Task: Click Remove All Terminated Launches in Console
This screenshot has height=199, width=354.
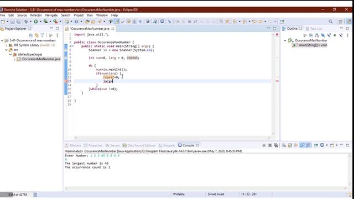Action: point(276,145)
